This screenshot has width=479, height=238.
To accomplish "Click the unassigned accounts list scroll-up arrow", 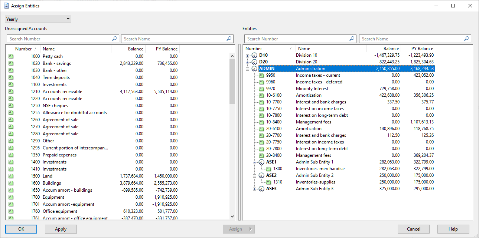I will click(232, 56).
